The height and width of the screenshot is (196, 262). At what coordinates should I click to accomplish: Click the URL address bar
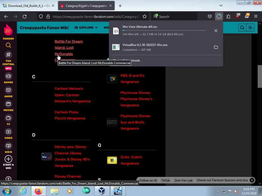coord(96,17)
